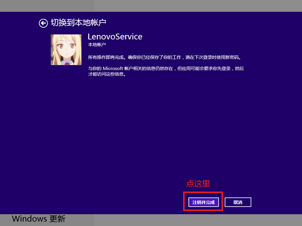Click the 本地帐户 label under username
The width and height of the screenshot is (302, 226).
click(97, 44)
